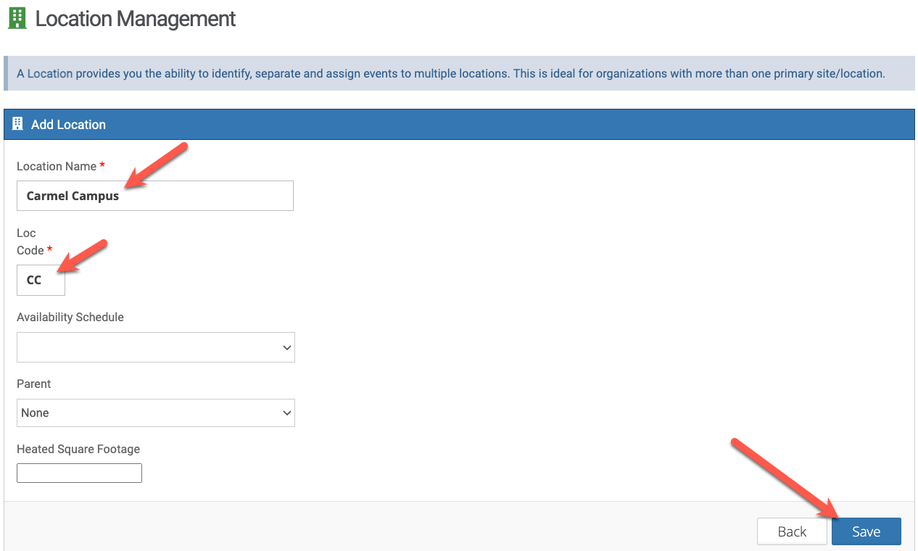Open the Parent dropdown showing None
918x551 pixels.
156,413
